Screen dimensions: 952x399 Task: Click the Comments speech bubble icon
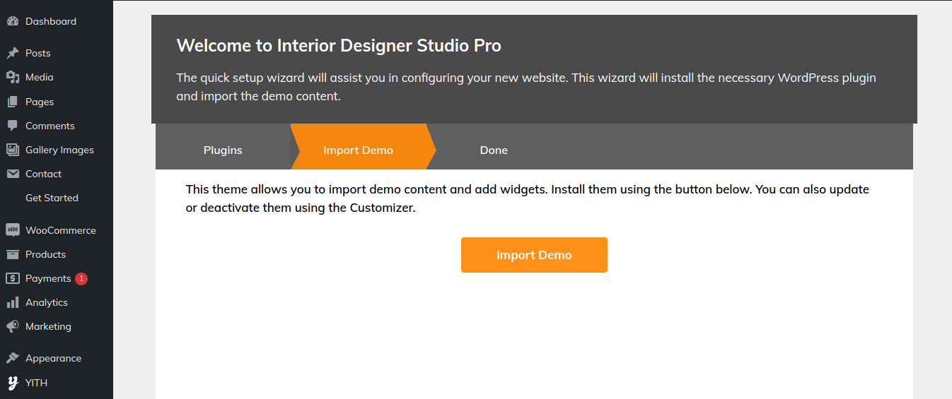[x=13, y=126]
